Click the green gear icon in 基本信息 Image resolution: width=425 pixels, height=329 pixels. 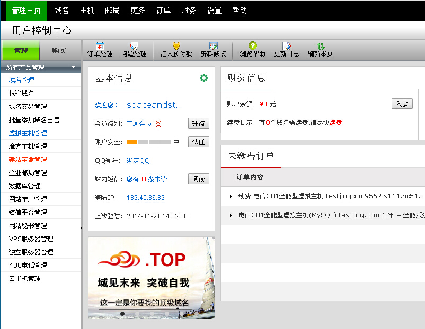coord(203,78)
